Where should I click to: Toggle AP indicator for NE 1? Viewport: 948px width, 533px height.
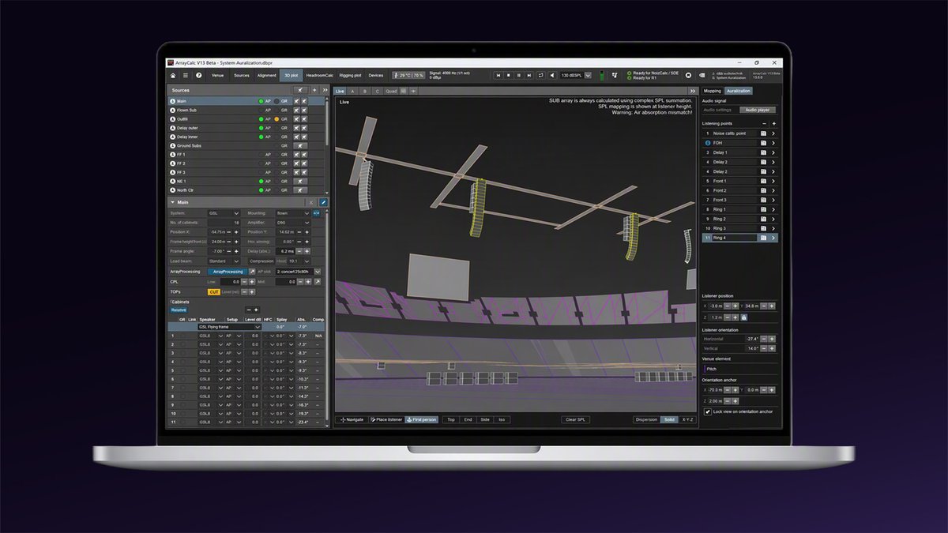click(x=261, y=181)
